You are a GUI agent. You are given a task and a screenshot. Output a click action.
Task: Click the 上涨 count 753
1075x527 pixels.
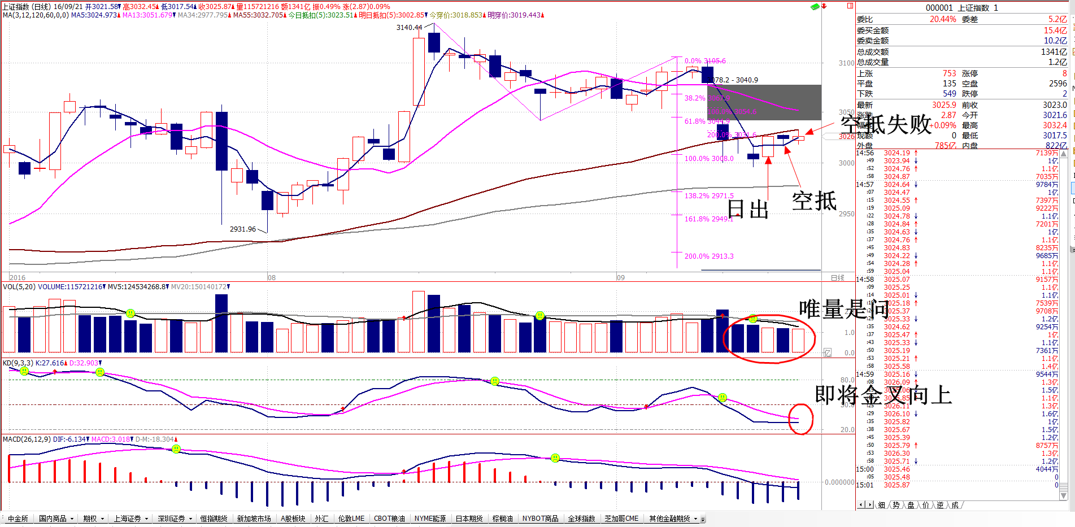950,73
